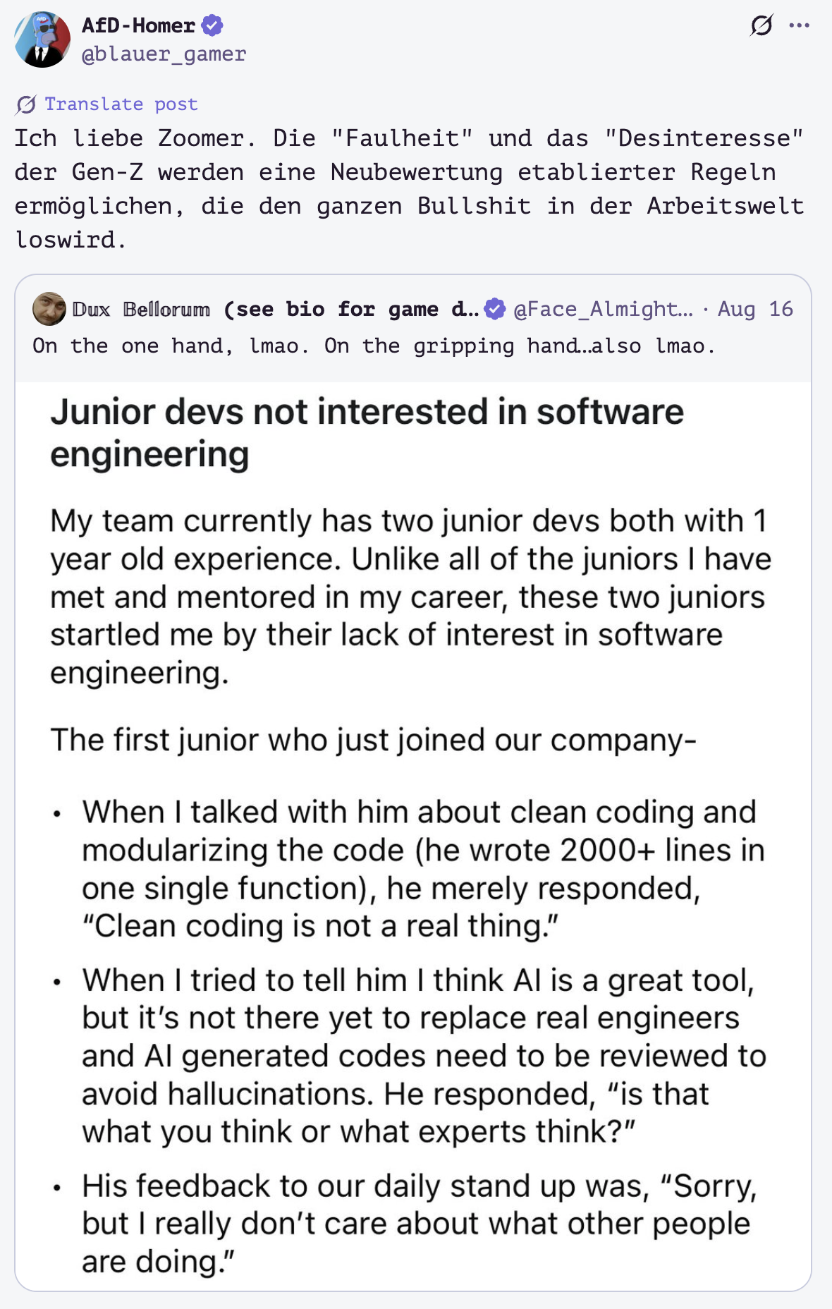Click the Aug 16 timestamp

click(755, 309)
